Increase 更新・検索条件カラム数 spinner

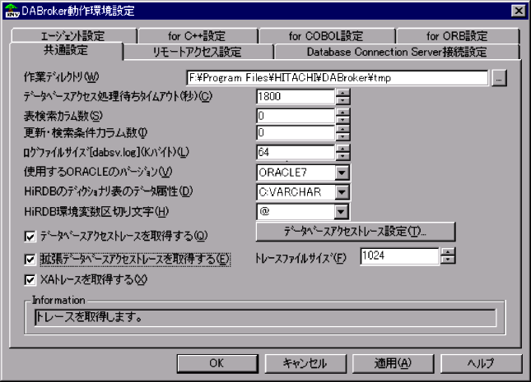342,129
